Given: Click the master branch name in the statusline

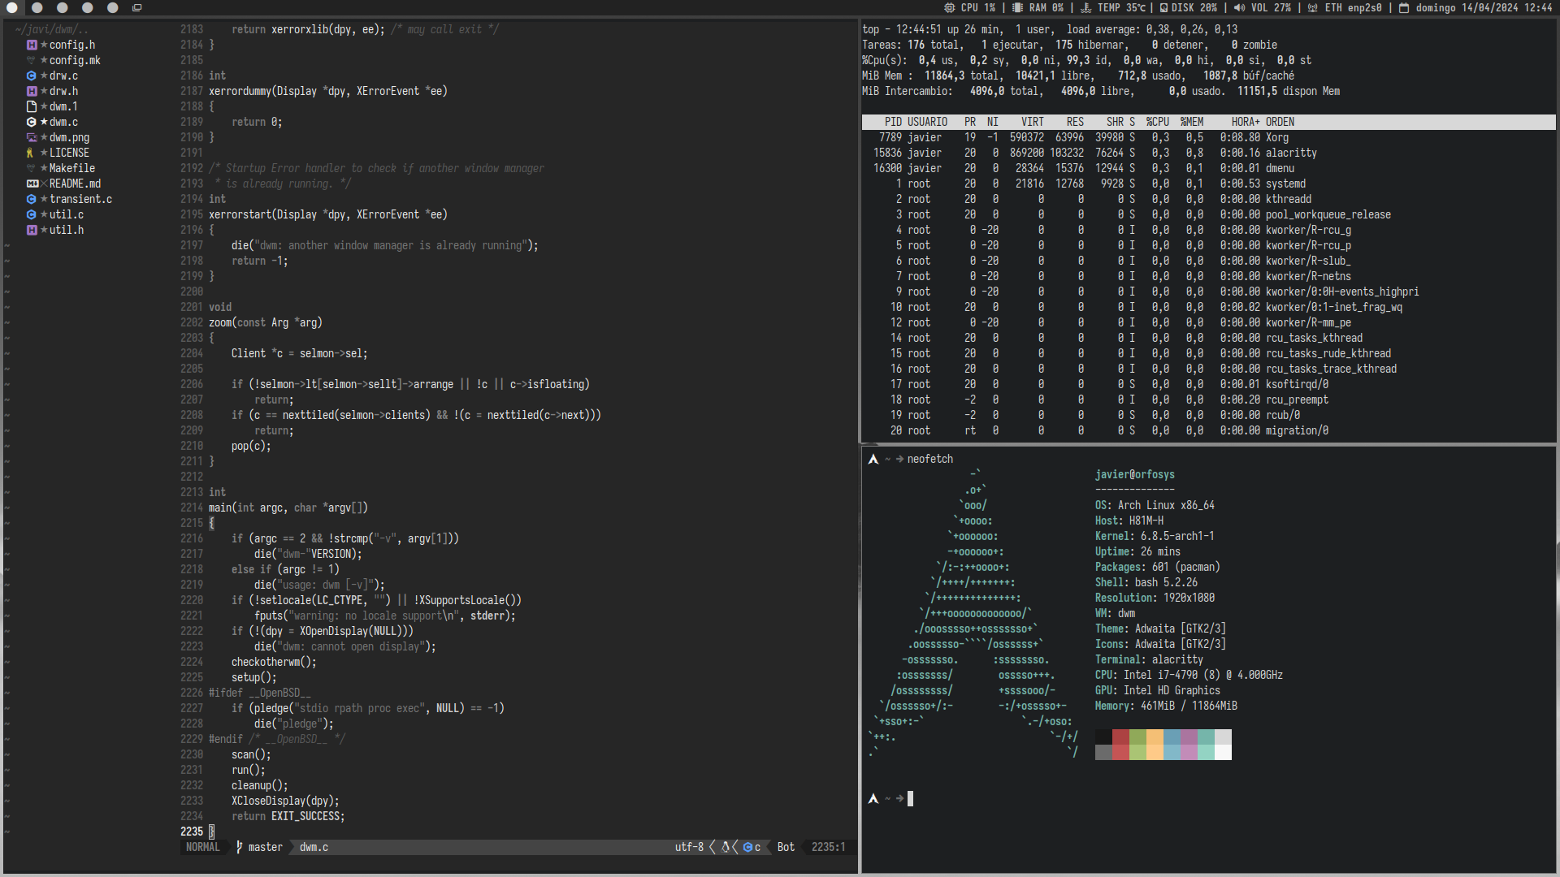Looking at the screenshot, I should [x=266, y=847].
